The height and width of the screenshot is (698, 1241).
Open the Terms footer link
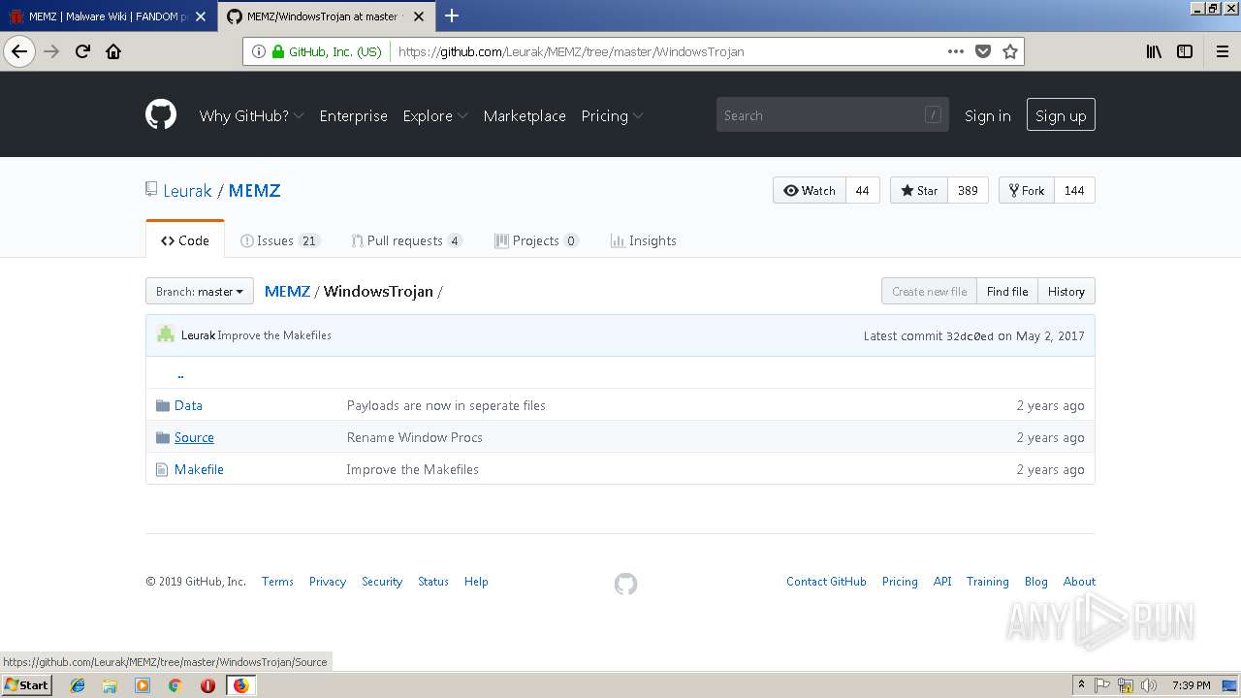pyautogui.click(x=277, y=582)
